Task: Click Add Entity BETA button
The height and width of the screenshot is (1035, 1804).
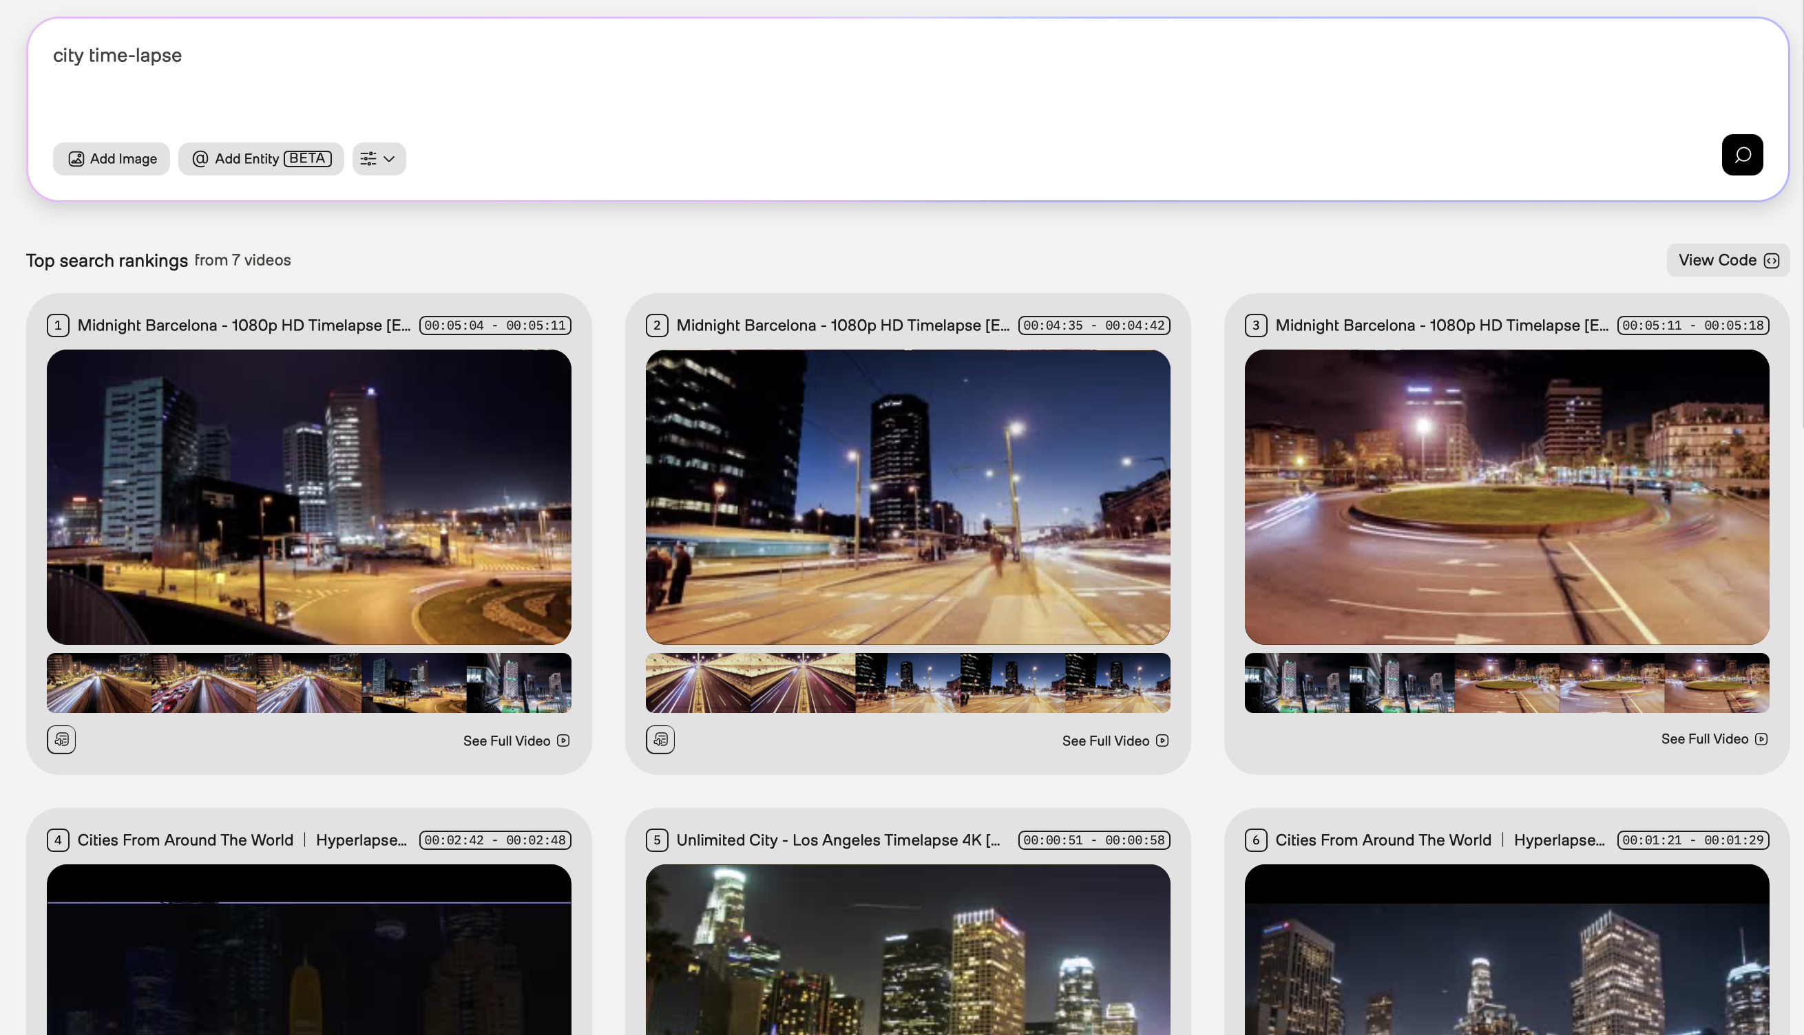Action: tap(261, 158)
